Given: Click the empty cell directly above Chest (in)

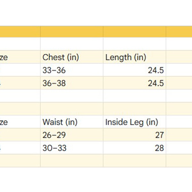Looking at the screenshot, I should [x=71, y=44].
